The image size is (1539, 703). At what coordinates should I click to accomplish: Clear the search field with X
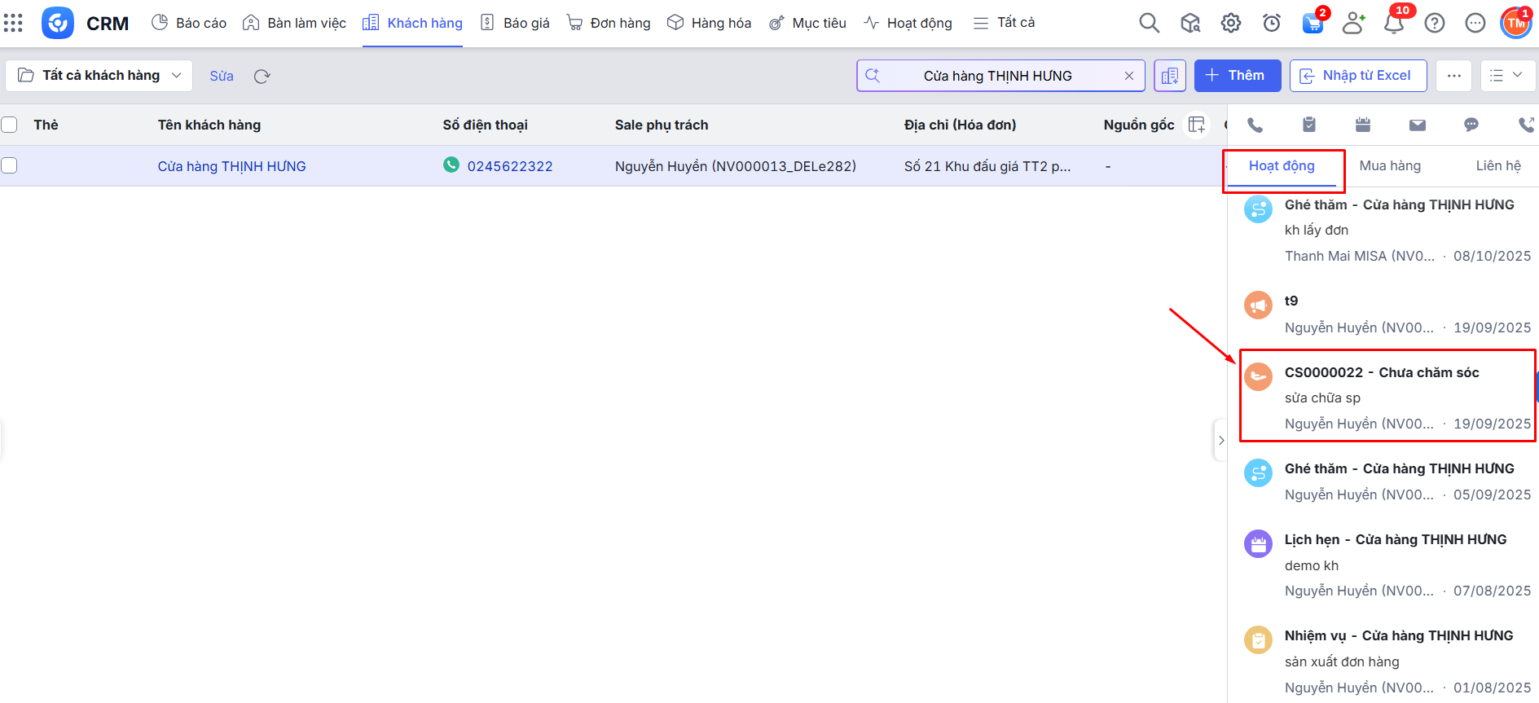(x=1129, y=76)
